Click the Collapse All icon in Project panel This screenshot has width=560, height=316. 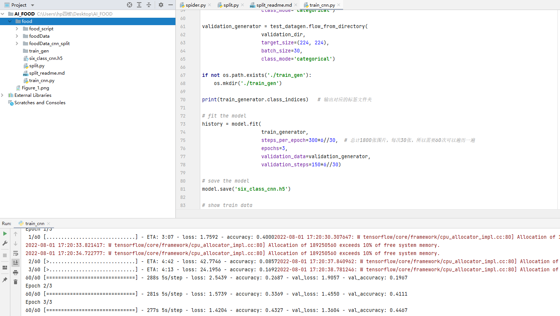149,5
